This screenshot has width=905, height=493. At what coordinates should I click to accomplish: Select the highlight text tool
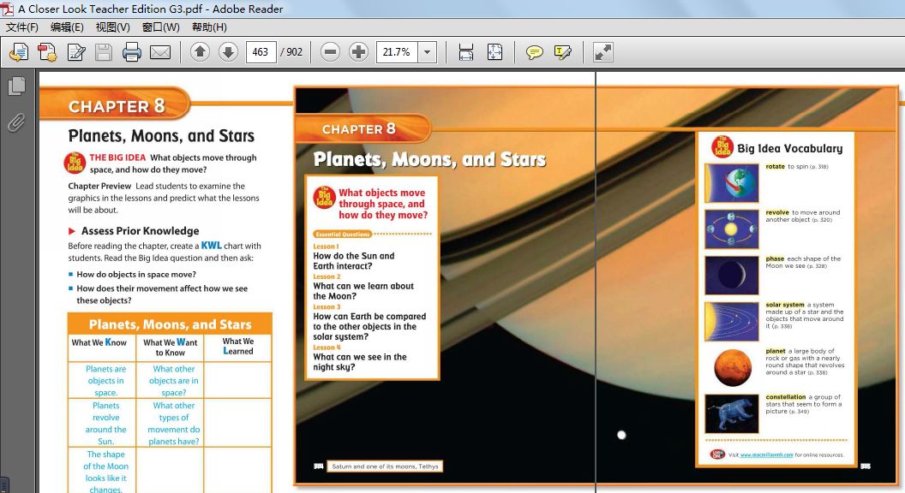[x=563, y=52]
